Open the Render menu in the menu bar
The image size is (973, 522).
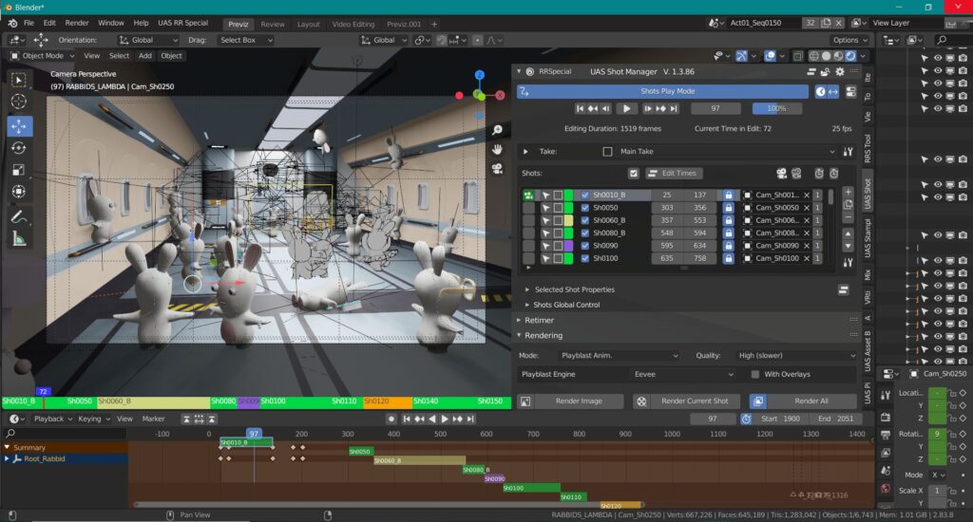click(77, 22)
